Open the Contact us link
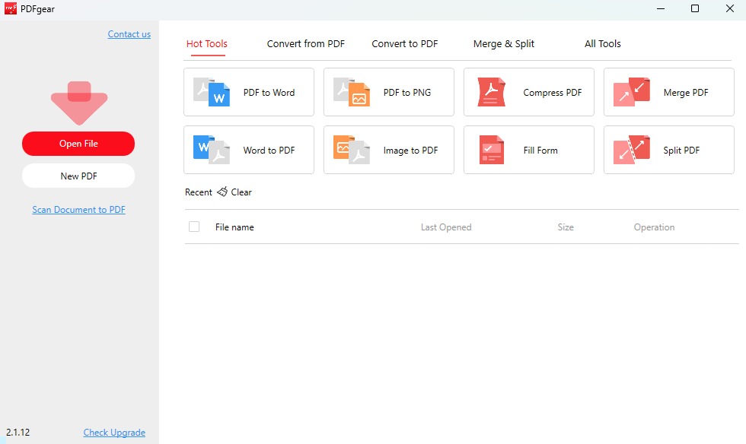The height and width of the screenshot is (444, 746). pos(129,33)
